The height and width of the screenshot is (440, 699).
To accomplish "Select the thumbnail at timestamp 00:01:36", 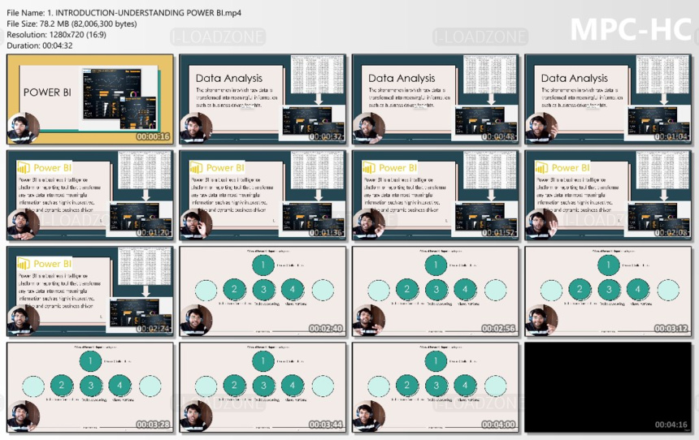I will tap(263, 195).
